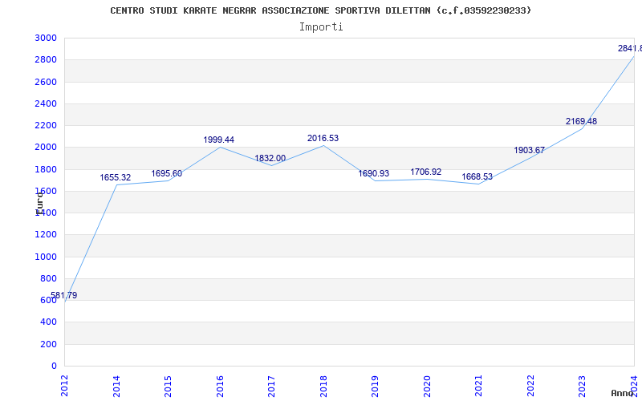Click the 'Euro' y-axis label
The height and width of the screenshot is (401, 642).
pos(39,204)
